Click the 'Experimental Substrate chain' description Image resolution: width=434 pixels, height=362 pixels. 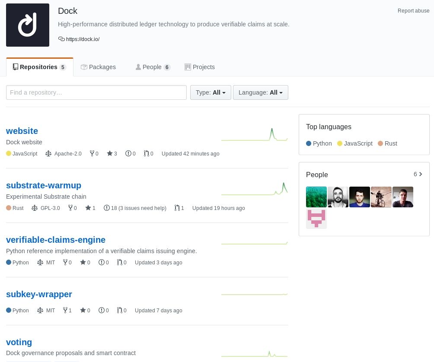[x=46, y=197]
